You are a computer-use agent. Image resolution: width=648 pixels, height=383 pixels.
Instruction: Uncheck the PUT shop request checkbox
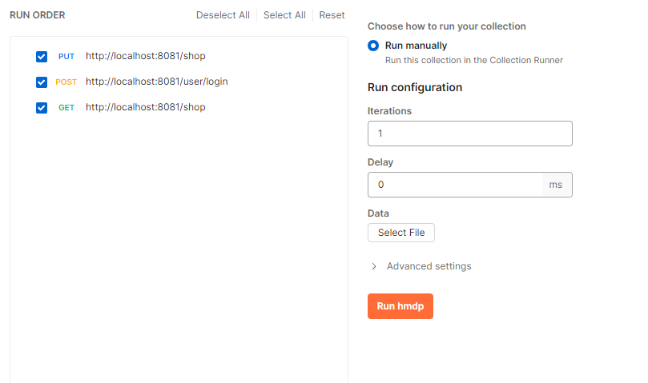coord(42,57)
